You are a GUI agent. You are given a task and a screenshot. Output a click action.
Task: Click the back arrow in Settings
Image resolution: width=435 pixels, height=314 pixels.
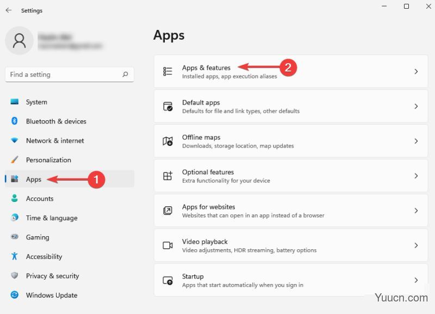(9, 10)
